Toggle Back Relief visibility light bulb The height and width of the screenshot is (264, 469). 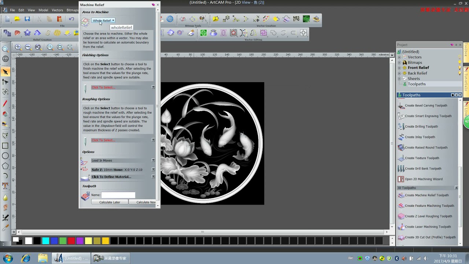(460, 73)
